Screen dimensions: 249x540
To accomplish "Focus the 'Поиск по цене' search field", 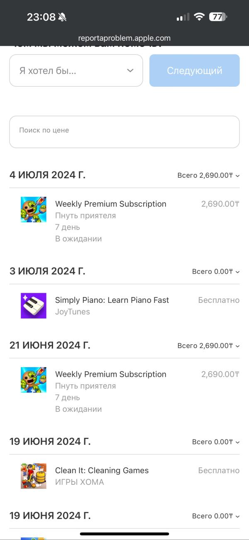I will (x=124, y=132).
